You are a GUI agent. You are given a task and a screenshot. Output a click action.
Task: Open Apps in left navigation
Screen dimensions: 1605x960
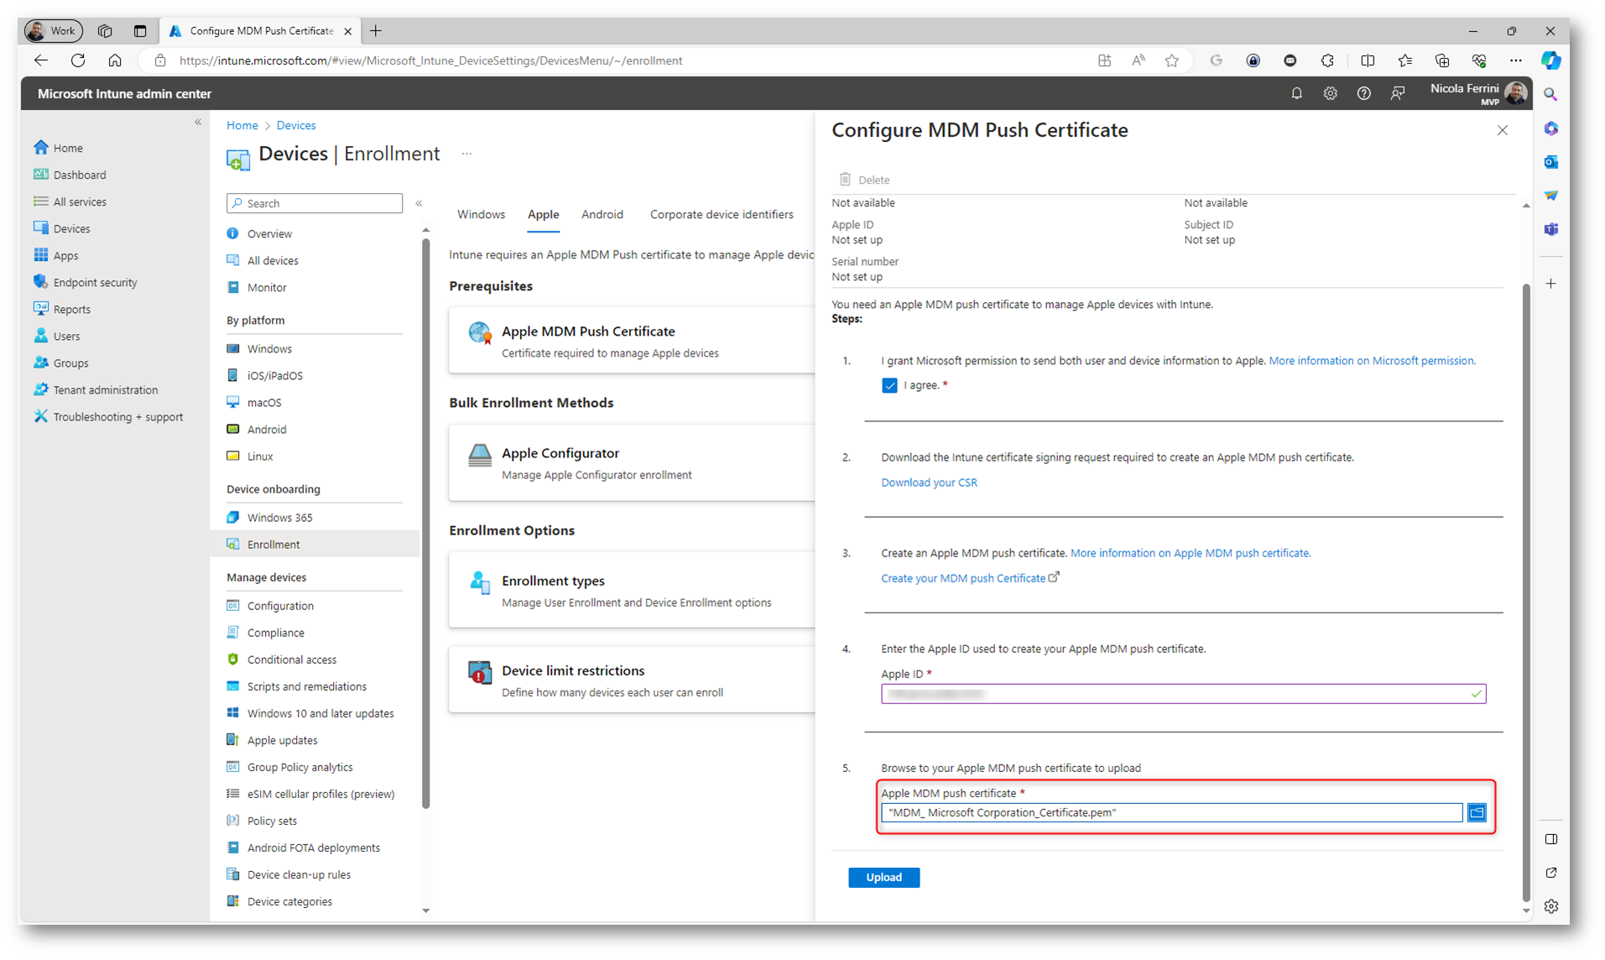65,255
